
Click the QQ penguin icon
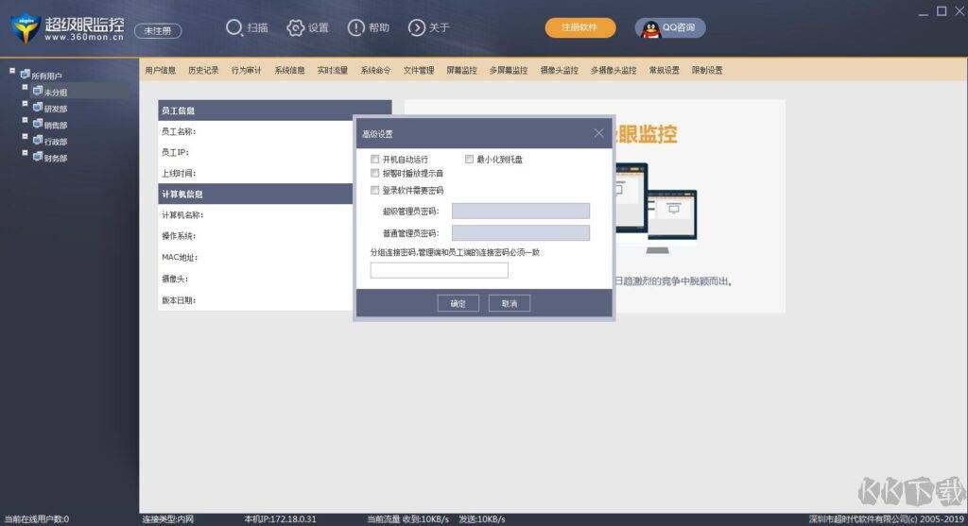coord(650,28)
